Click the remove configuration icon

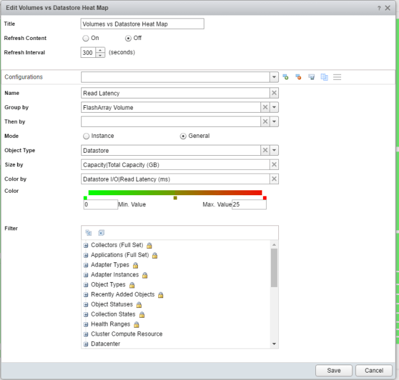click(298, 77)
